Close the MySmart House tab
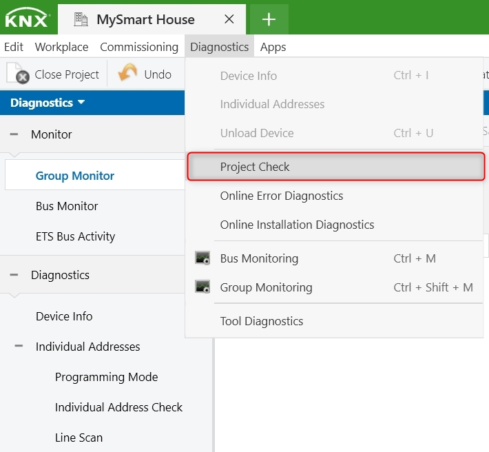 coord(229,19)
